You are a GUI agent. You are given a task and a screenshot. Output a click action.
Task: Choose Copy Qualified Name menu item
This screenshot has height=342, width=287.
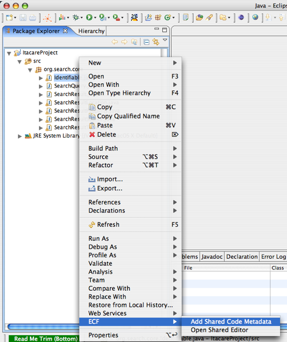pos(130,116)
